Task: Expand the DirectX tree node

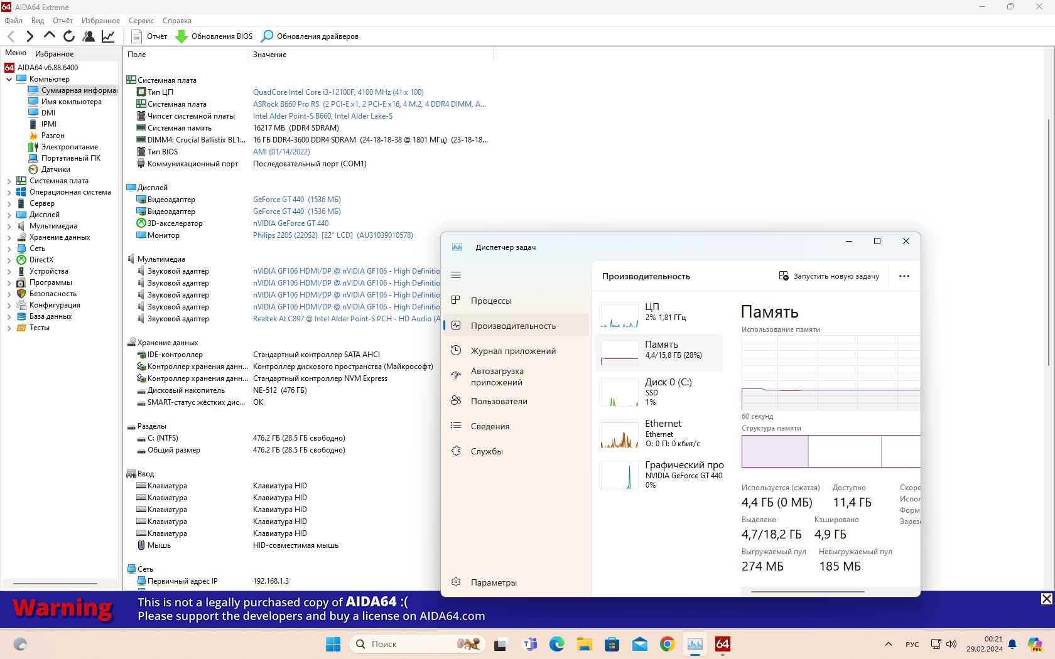Action: pyautogui.click(x=9, y=260)
